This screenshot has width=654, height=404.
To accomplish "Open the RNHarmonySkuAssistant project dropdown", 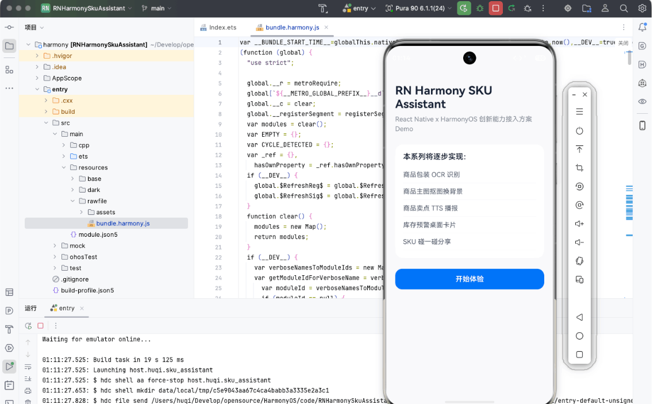I will [87, 9].
